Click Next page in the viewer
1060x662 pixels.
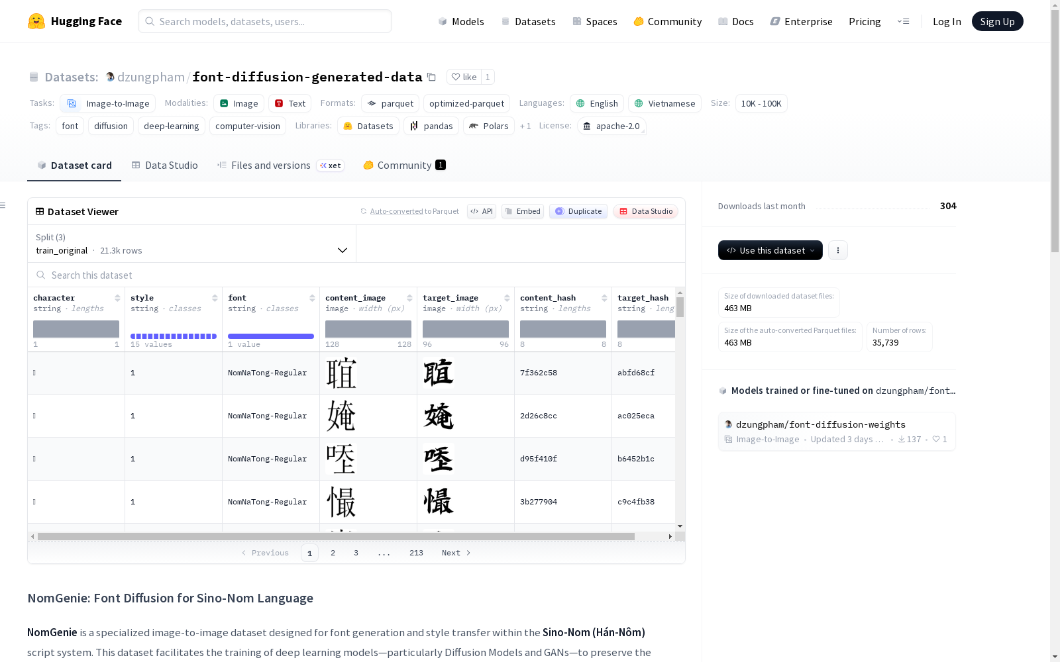click(x=456, y=553)
